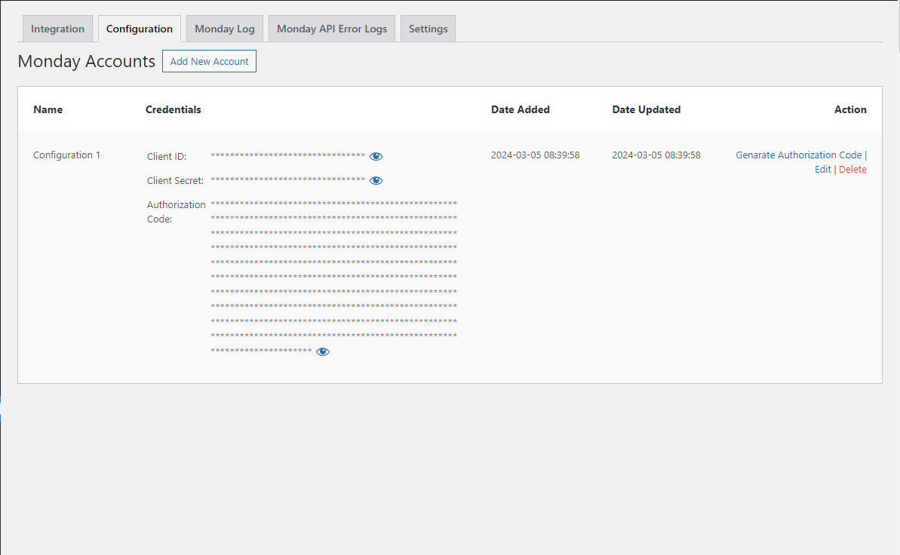Switch to the Integration tab

point(57,29)
